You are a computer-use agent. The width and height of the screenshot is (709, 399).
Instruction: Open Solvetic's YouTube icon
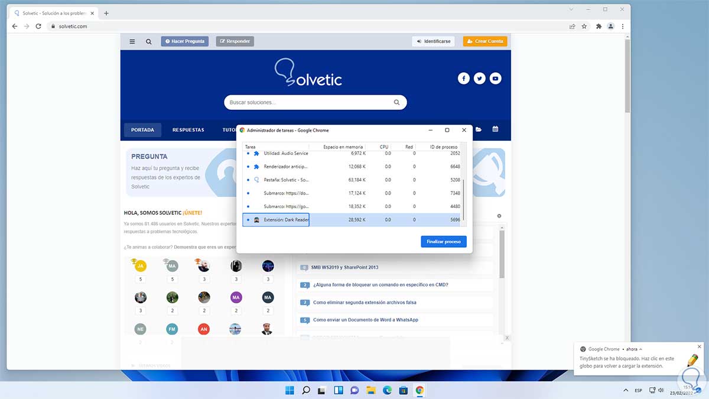click(x=496, y=78)
